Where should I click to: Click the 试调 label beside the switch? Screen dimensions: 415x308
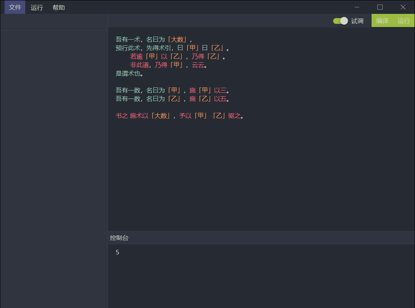tap(357, 21)
